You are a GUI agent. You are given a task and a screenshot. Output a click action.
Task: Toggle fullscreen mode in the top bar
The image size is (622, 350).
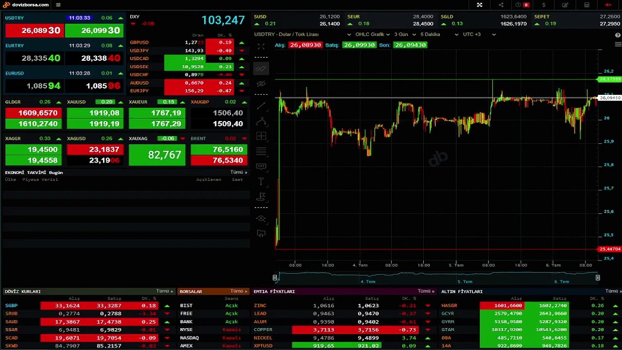coord(480,5)
